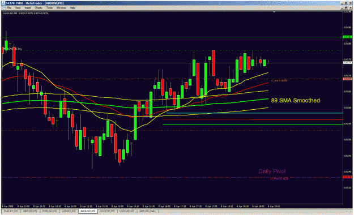The width and height of the screenshot is (354, 215).
Task: Switch to the GBPUSD,M5 chart tab
Action: [x=29, y=211]
